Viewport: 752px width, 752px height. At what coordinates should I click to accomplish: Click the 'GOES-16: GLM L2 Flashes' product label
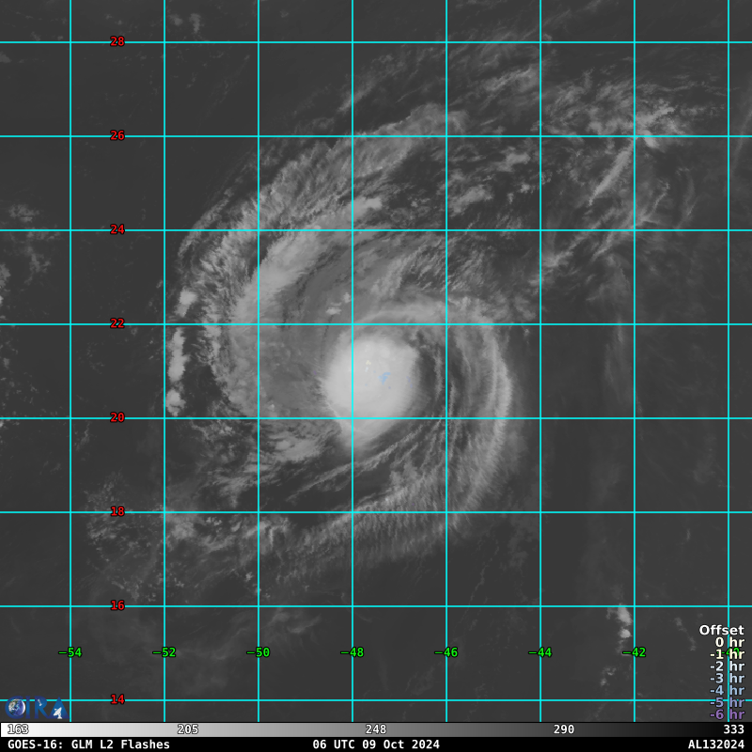click(88, 744)
